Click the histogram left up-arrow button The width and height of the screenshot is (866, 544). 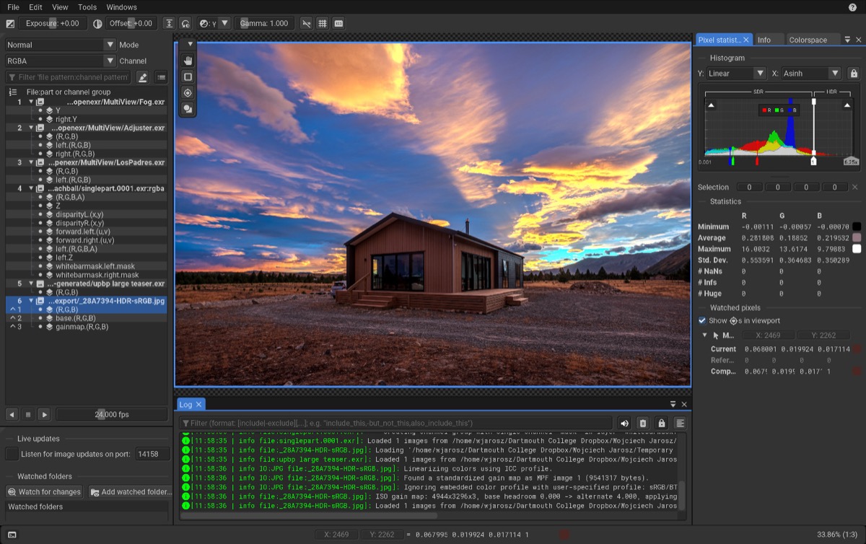pyautogui.click(x=711, y=105)
